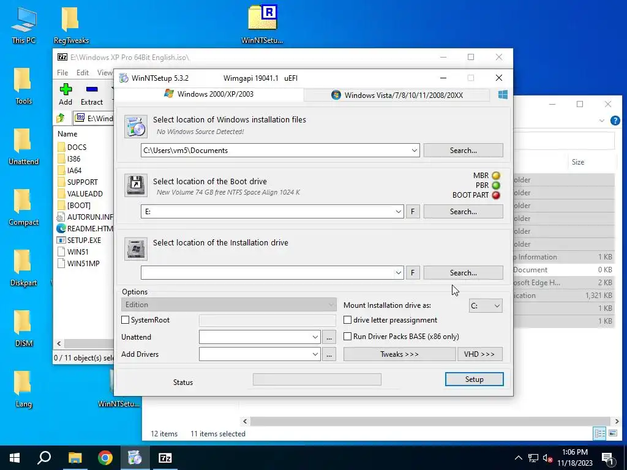The image size is (627, 470).
Task: Click the Boot drive floppy icon
Action: [135, 185]
